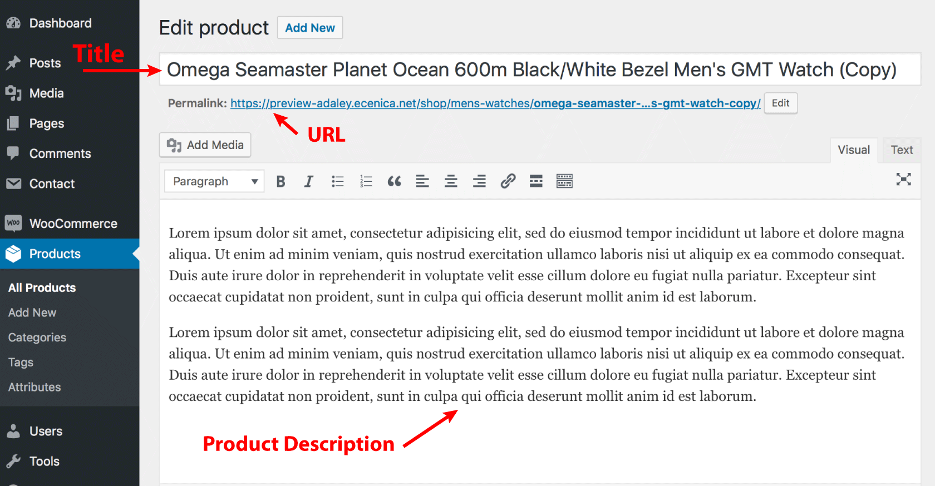Enter distraction-free fullscreen editing mode
The image size is (935, 486).
click(903, 179)
